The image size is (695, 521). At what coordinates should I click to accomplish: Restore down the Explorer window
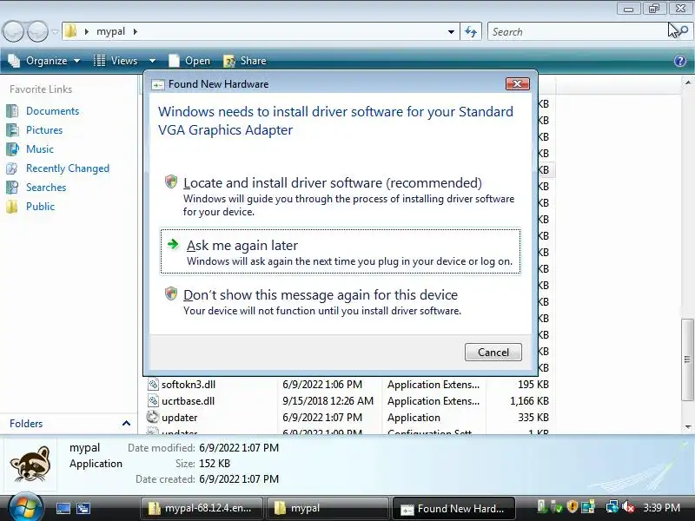tap(654, 9)
